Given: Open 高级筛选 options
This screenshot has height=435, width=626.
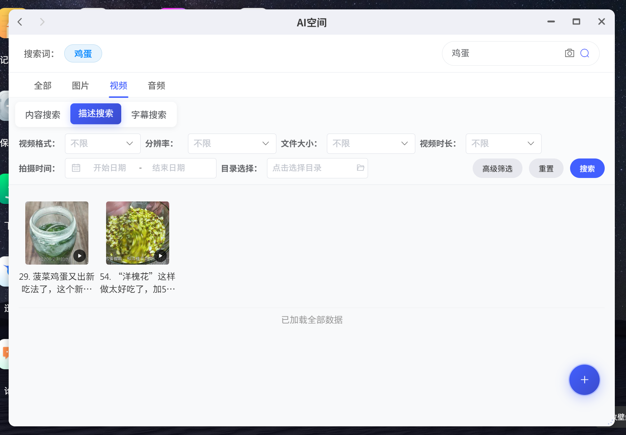Looking at the screenshot, I should pos(497,168).
